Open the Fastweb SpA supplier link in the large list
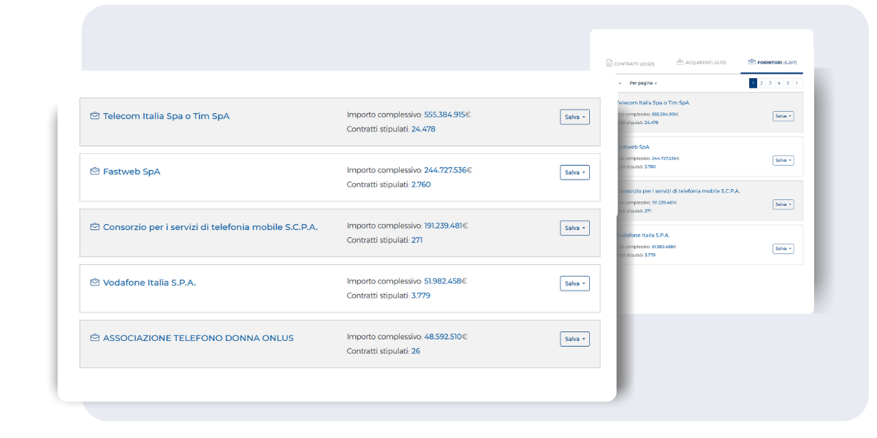Viewport: 877px width, 438px height. (x=132, y=172)
